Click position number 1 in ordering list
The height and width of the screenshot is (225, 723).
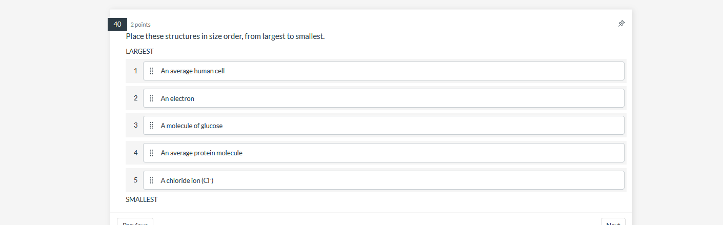tap(135, 71)
